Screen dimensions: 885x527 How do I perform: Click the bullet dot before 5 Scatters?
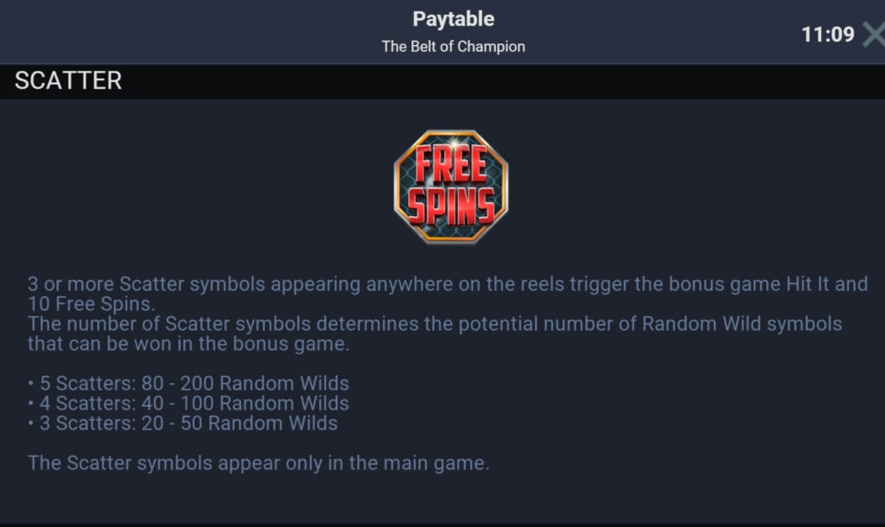point(30,383)
